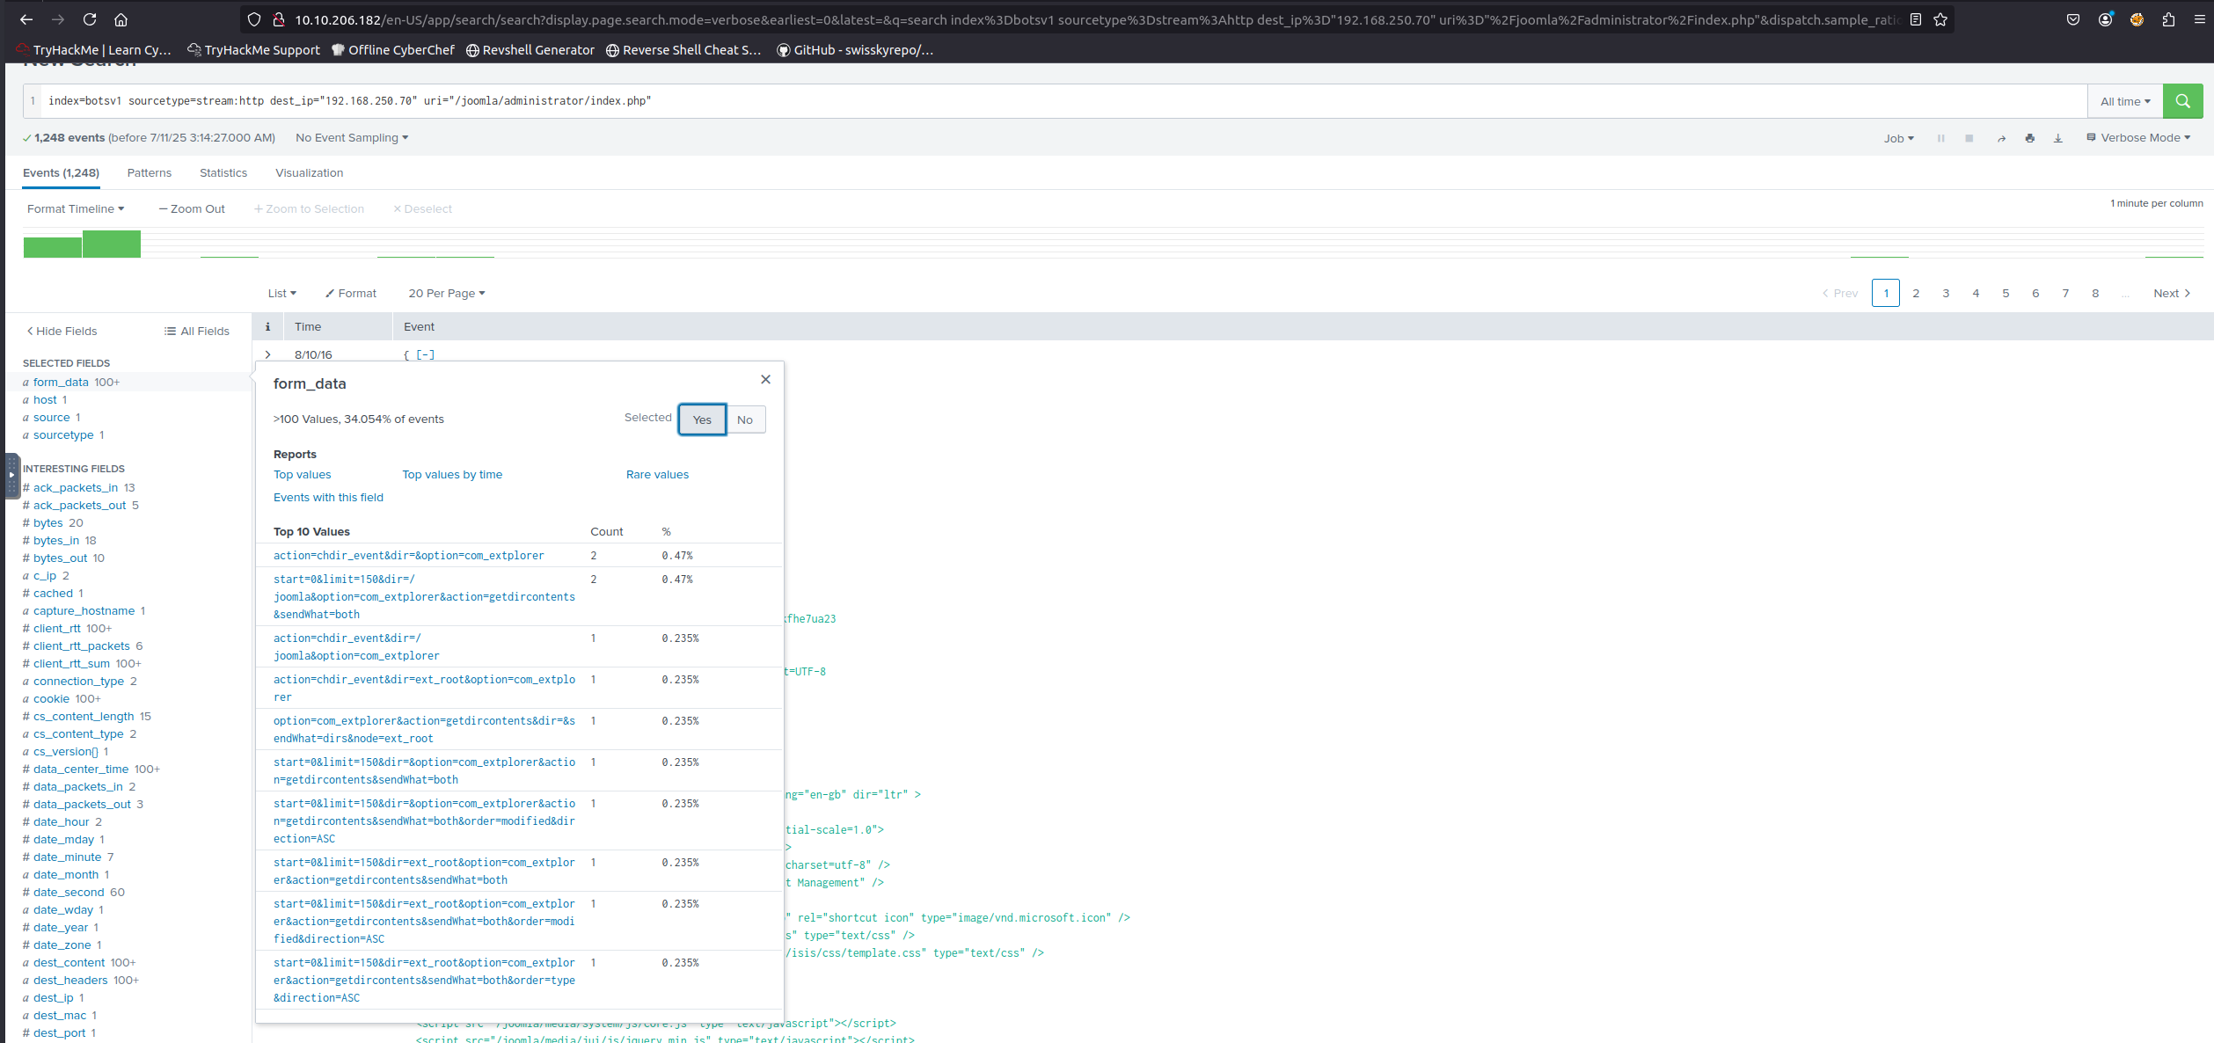Image resolution: width=2214 pixels, height=1043 pixels.
Task: Click the info column header icon
Action: click(x=267, y=326)
